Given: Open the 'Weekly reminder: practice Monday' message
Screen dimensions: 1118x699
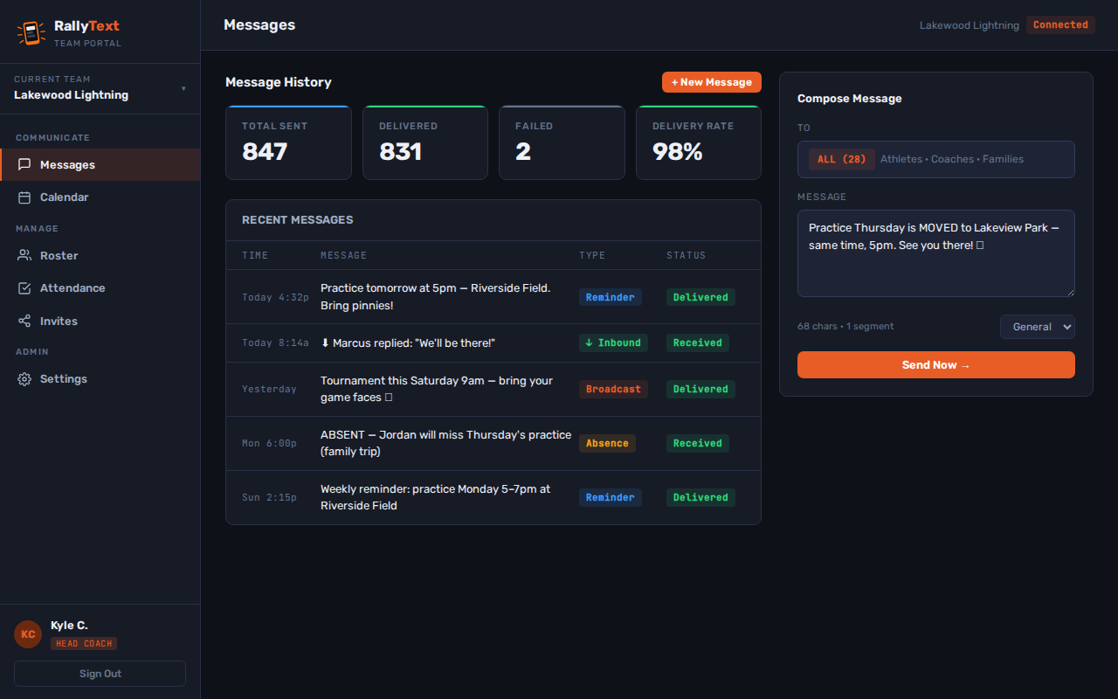Looking at the screenshot, I should pyautogui.click(x=493, y=498).
